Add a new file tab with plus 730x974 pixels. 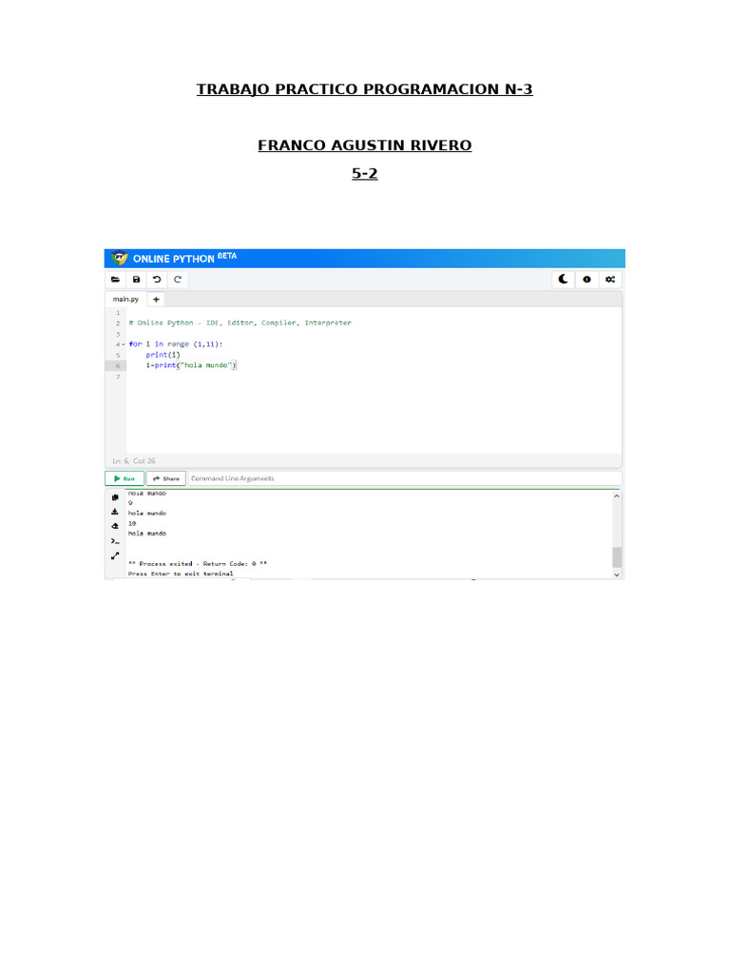(x=157, y=300)
